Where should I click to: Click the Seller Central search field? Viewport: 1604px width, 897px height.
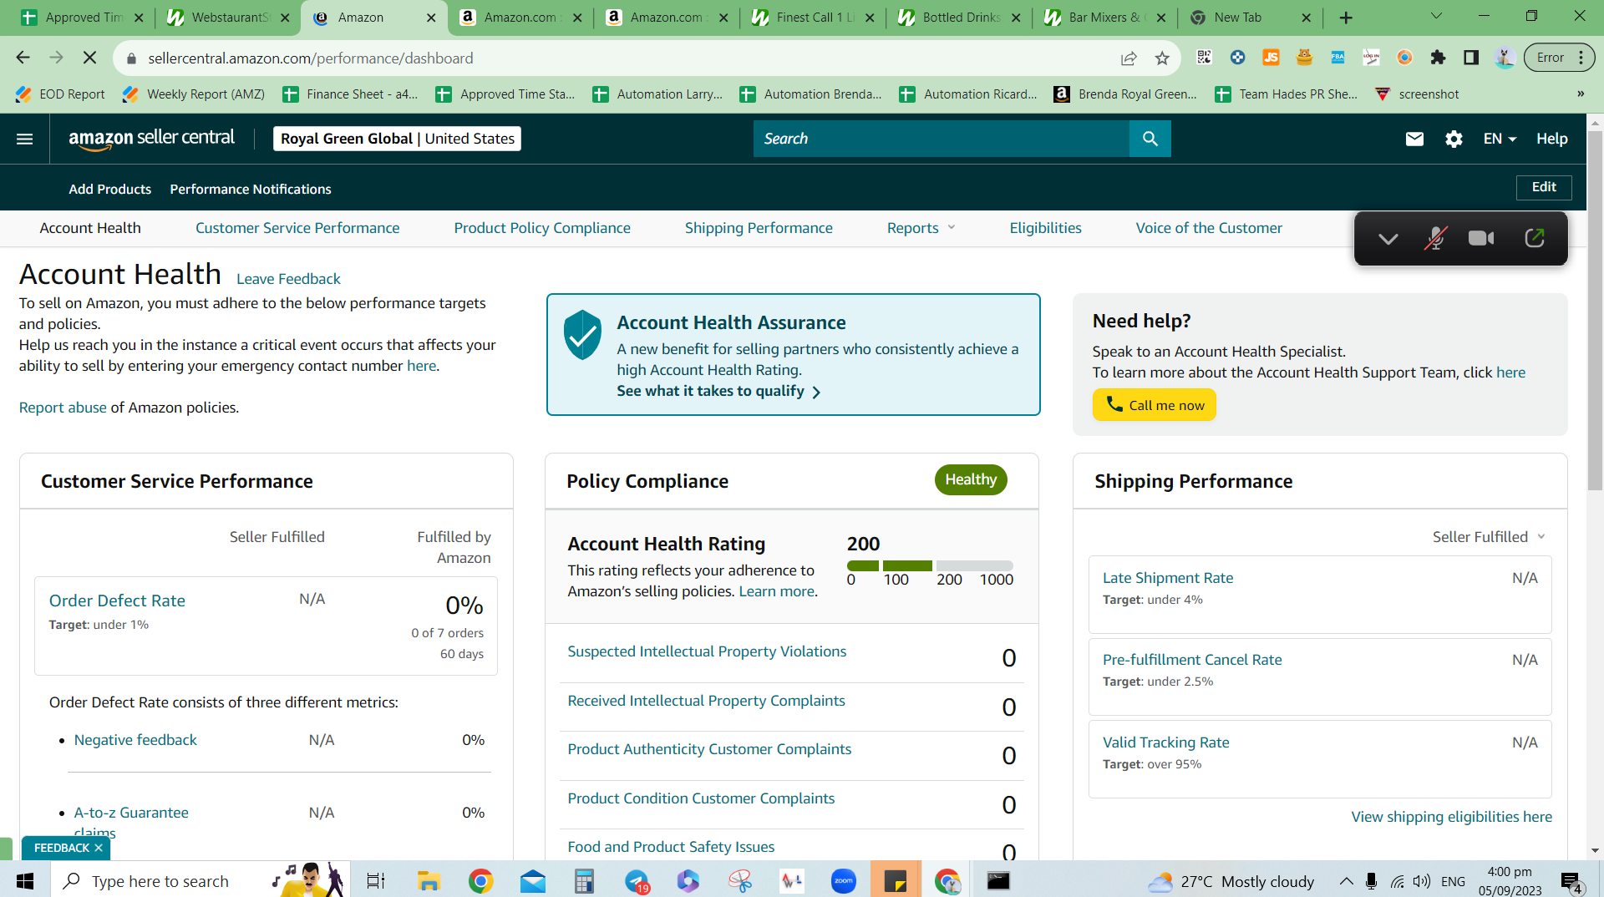pos(942,139)
